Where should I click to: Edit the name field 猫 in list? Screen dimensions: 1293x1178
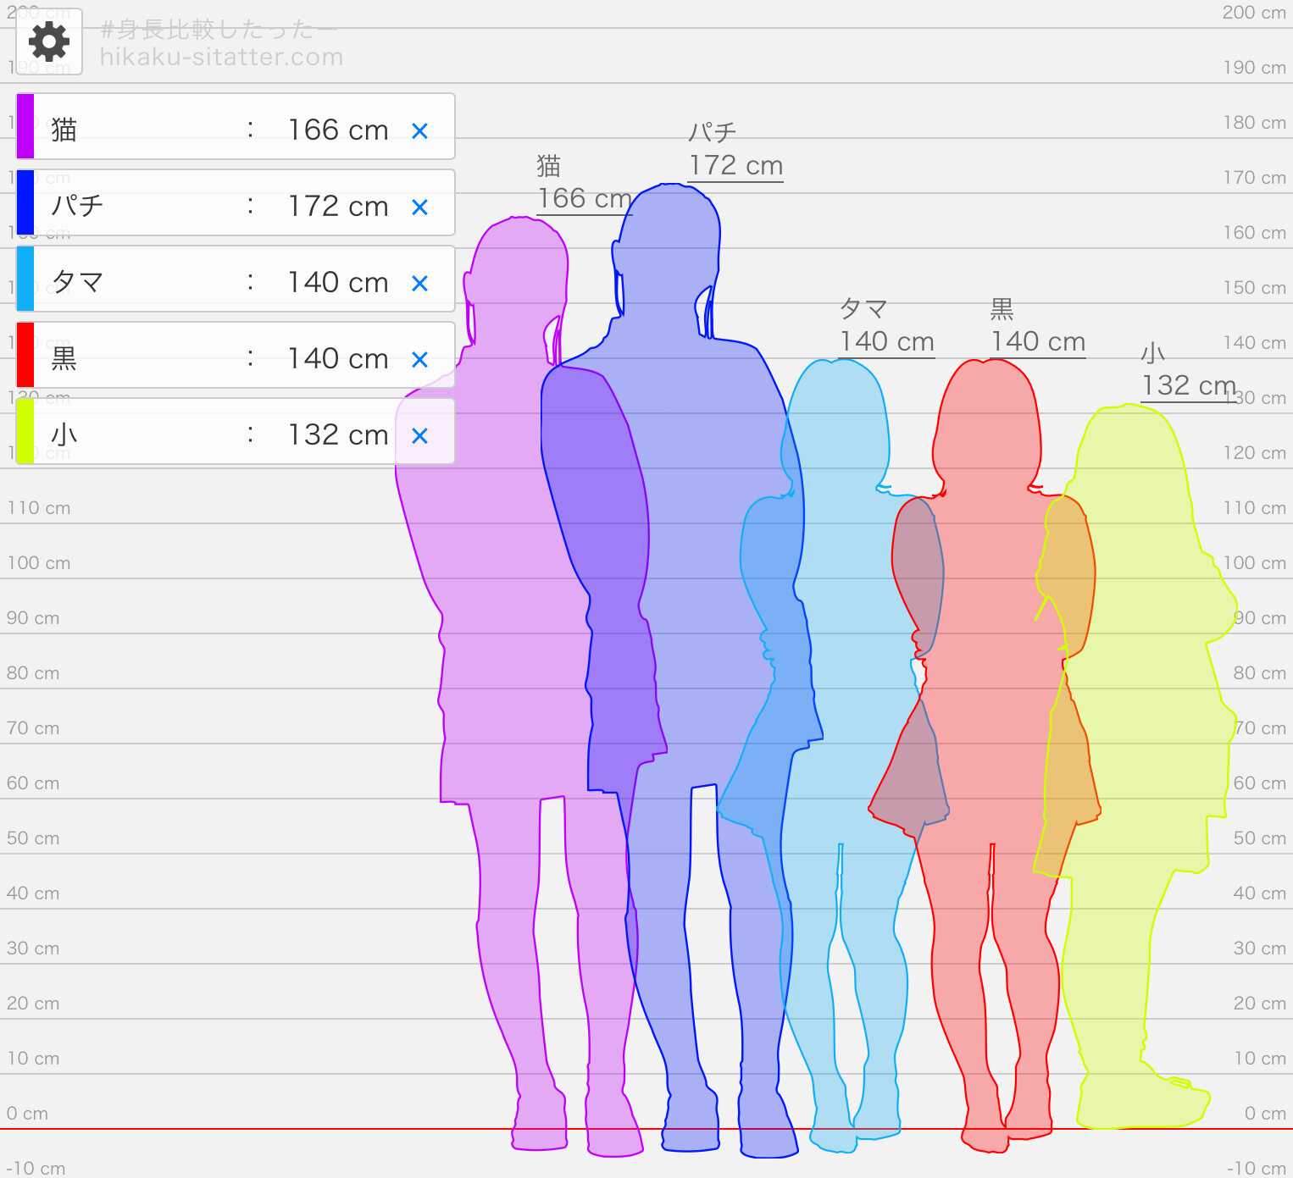(x=136, y=130)
